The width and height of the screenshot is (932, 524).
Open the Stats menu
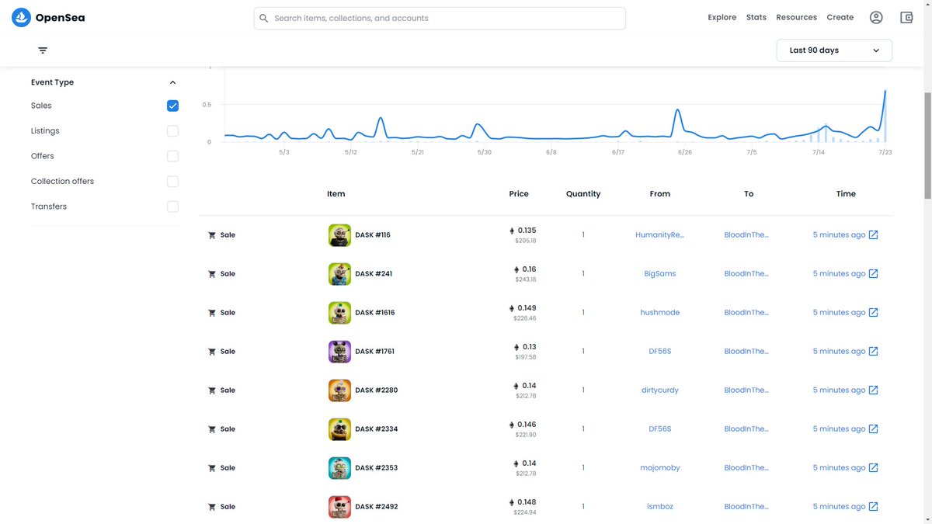coord(756,17)
